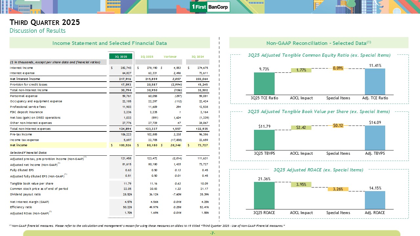Select the 2Q 2025 column header

[147, 57]
